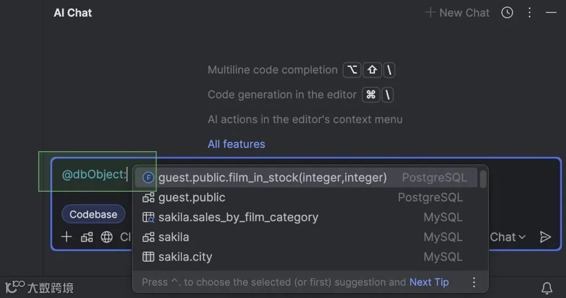
Task: Open the All features link
Action: click(236, 144)
